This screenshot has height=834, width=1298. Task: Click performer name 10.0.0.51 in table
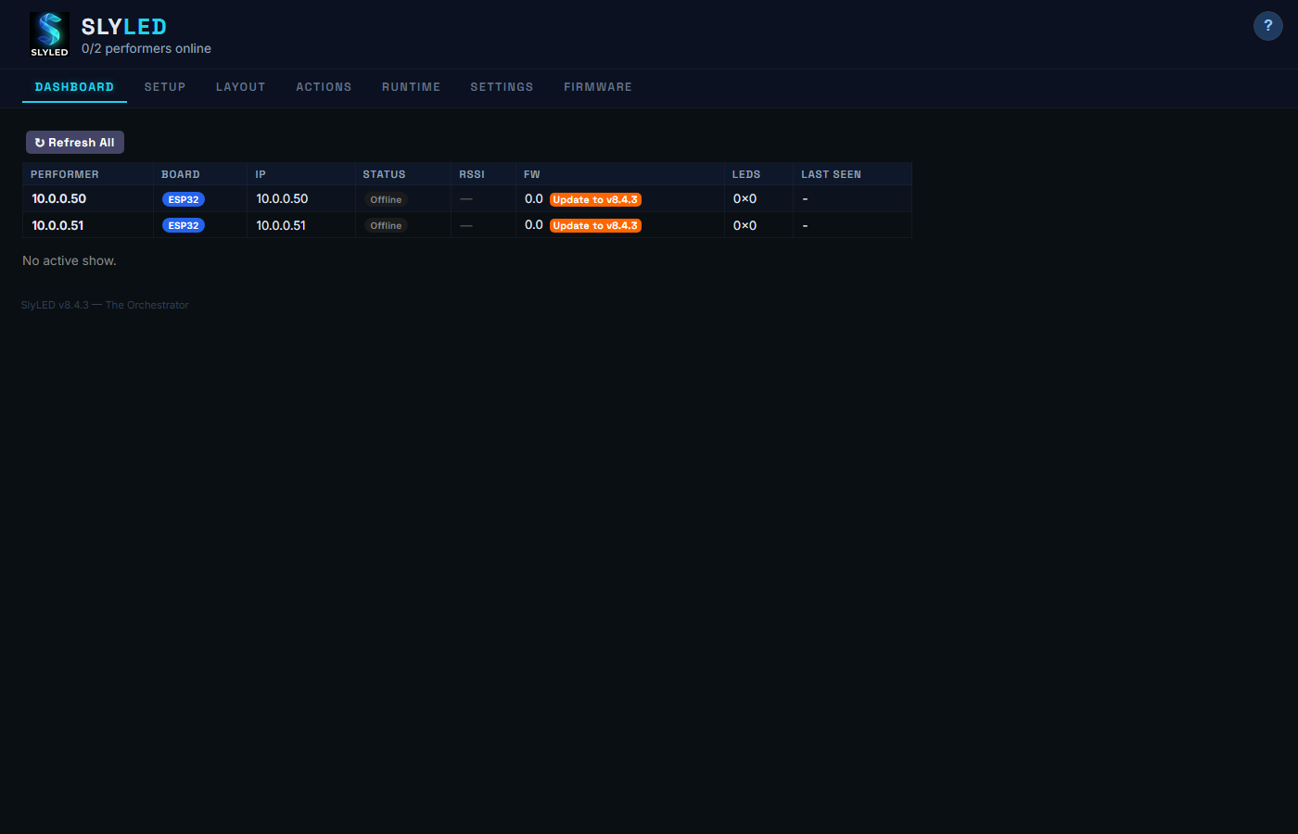pos(57,225)
